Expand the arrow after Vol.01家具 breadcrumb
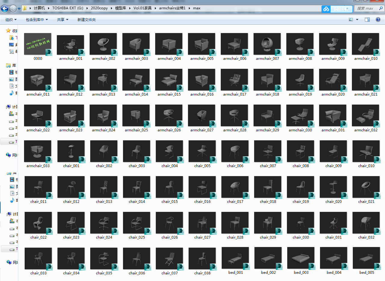This screenshot has height=281, width=385. click(155, 8)
